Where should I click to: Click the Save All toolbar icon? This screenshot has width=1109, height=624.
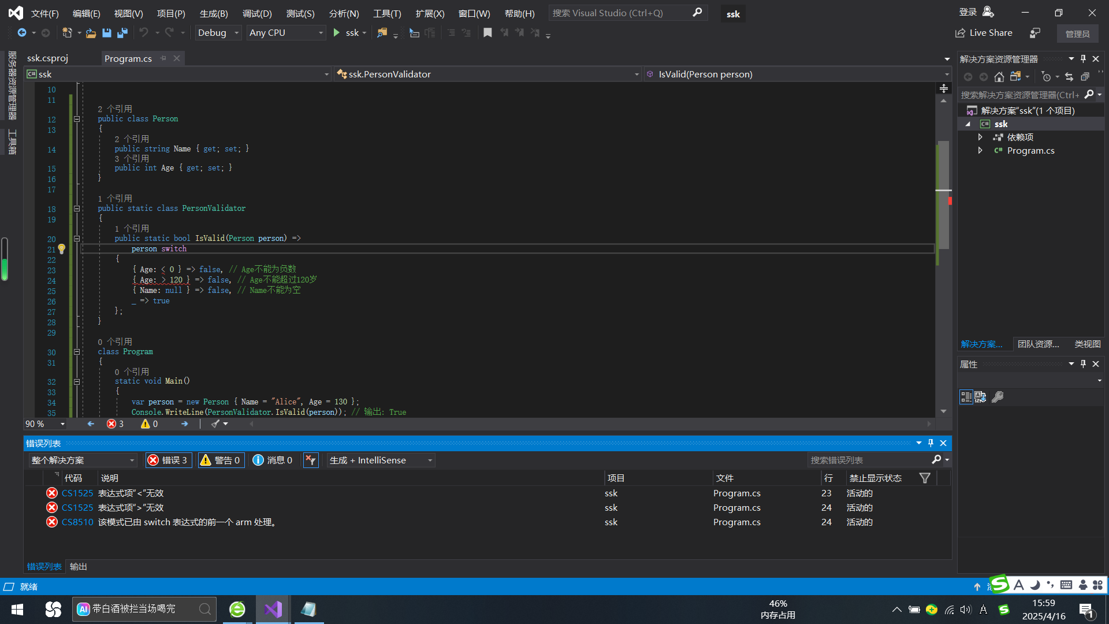click(122, 33)
